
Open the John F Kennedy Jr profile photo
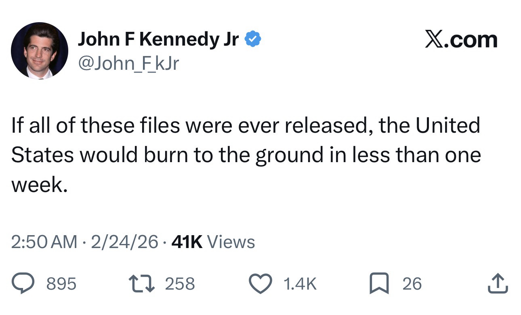(x=40, y=51)
